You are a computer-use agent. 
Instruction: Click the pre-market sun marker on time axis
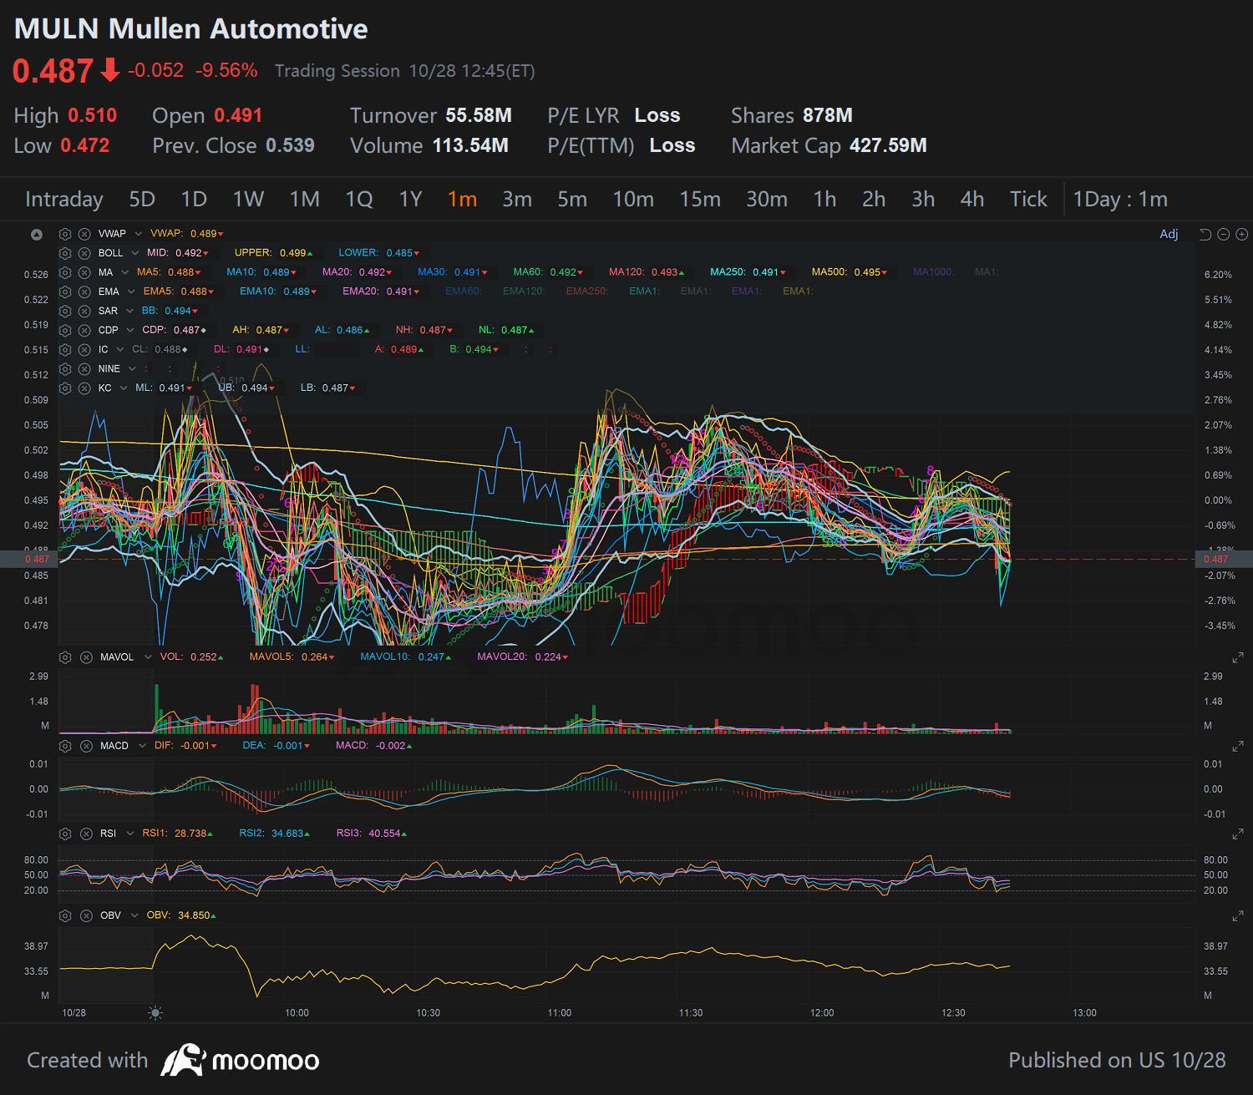point(155,1013)
